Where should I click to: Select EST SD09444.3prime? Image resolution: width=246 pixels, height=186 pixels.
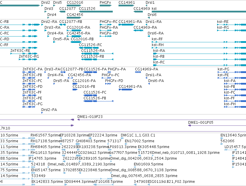click(x=79, y=182)
